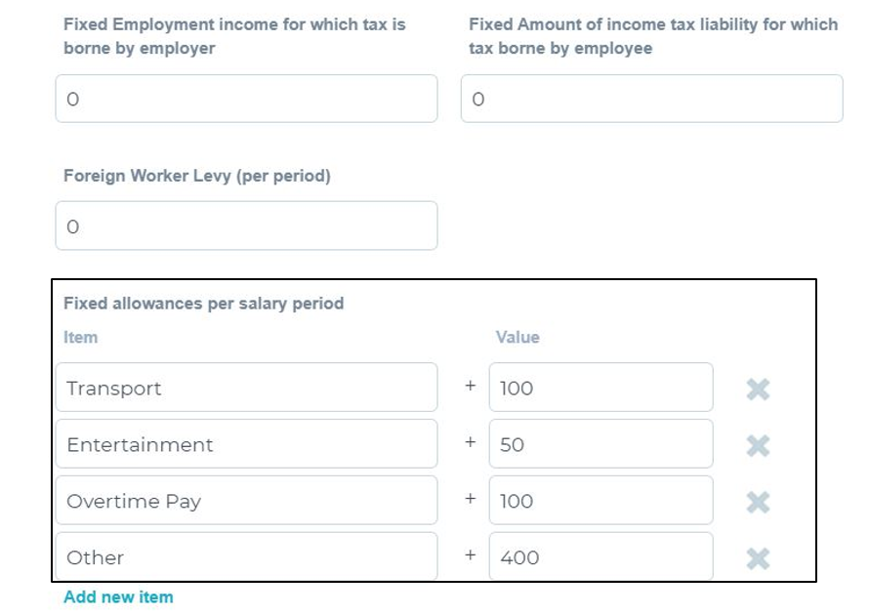The image size is (869, 615).
Task: Toggle plus sign beside Overtime Pay value
Action: [x=470, y=499]
